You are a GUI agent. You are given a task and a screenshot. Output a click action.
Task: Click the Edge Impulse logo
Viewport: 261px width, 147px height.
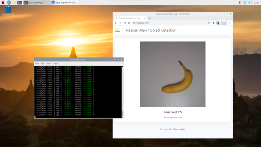117,30
